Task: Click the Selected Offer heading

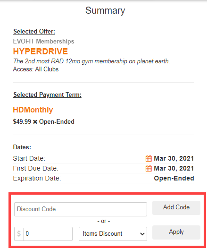Action: tap(34, 32)
